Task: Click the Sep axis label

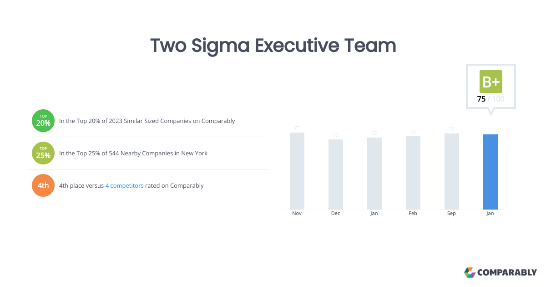Action: pyautogui.click(x=452, y=214)
